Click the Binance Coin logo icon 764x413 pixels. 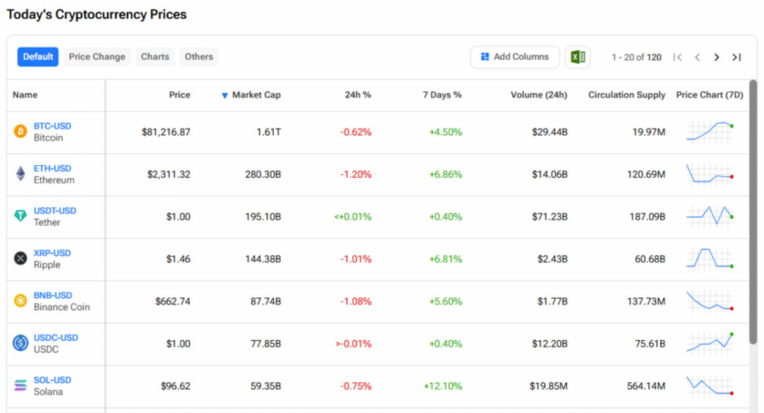point(21,301)
